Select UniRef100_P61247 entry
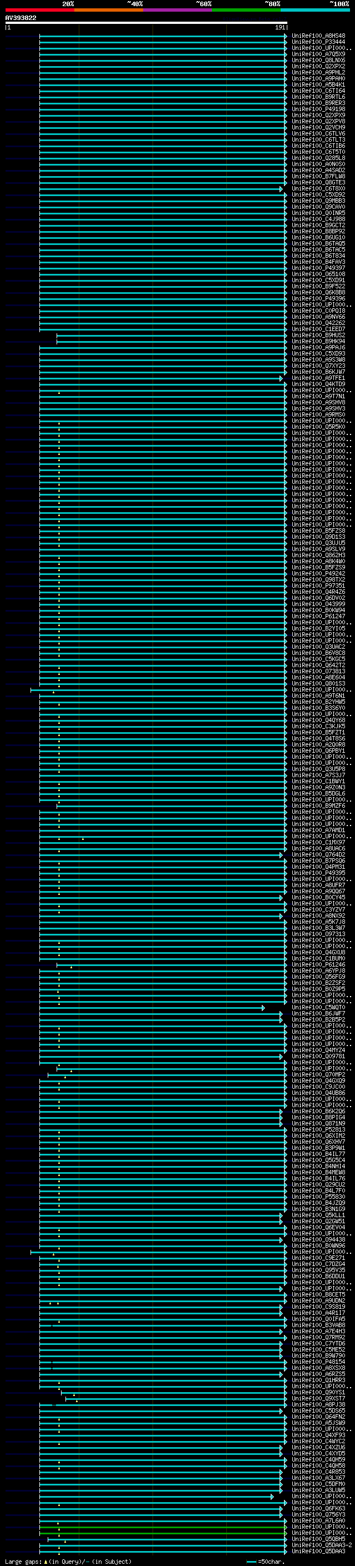Image resolution: width=355 pixels, height=1566 pixels. (318, 617)
